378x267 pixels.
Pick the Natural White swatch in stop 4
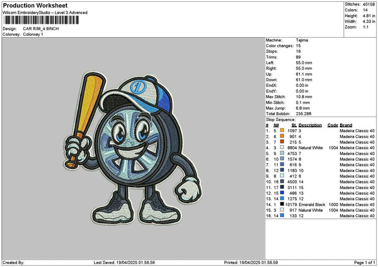click(282, 147)
